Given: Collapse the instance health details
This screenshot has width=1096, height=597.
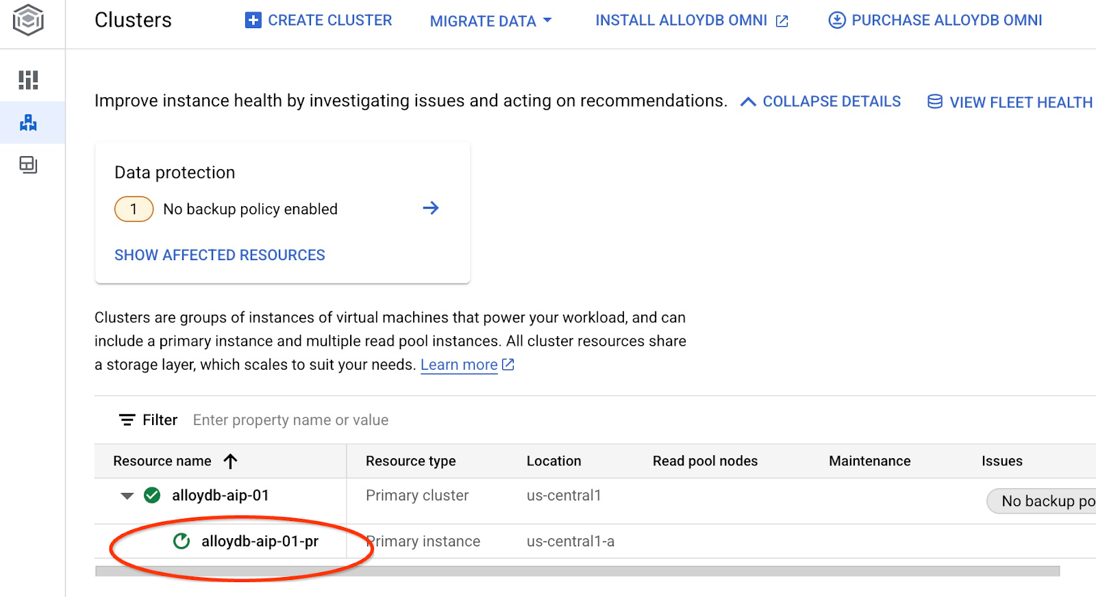Looking at the screenshot, I should pyautogui.click(x=821, y=101).
